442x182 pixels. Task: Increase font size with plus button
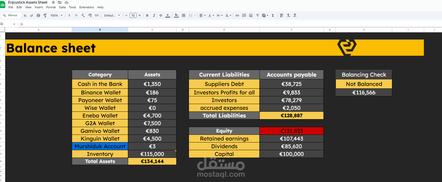coord(139,15)
